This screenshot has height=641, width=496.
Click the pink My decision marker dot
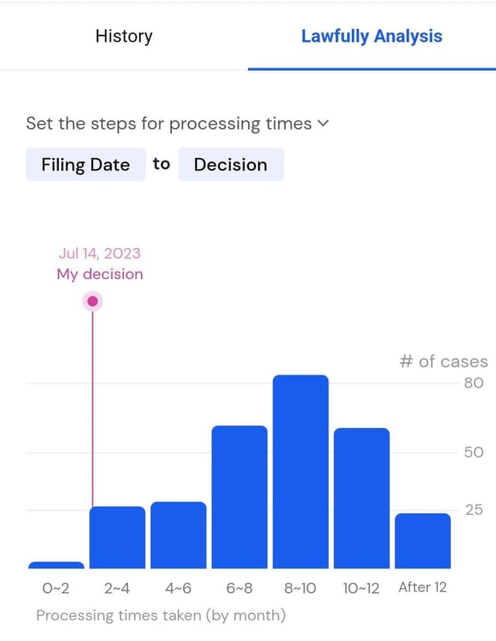(93, 302)
